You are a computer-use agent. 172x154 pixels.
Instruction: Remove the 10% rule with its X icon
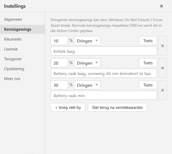[163, 46]
